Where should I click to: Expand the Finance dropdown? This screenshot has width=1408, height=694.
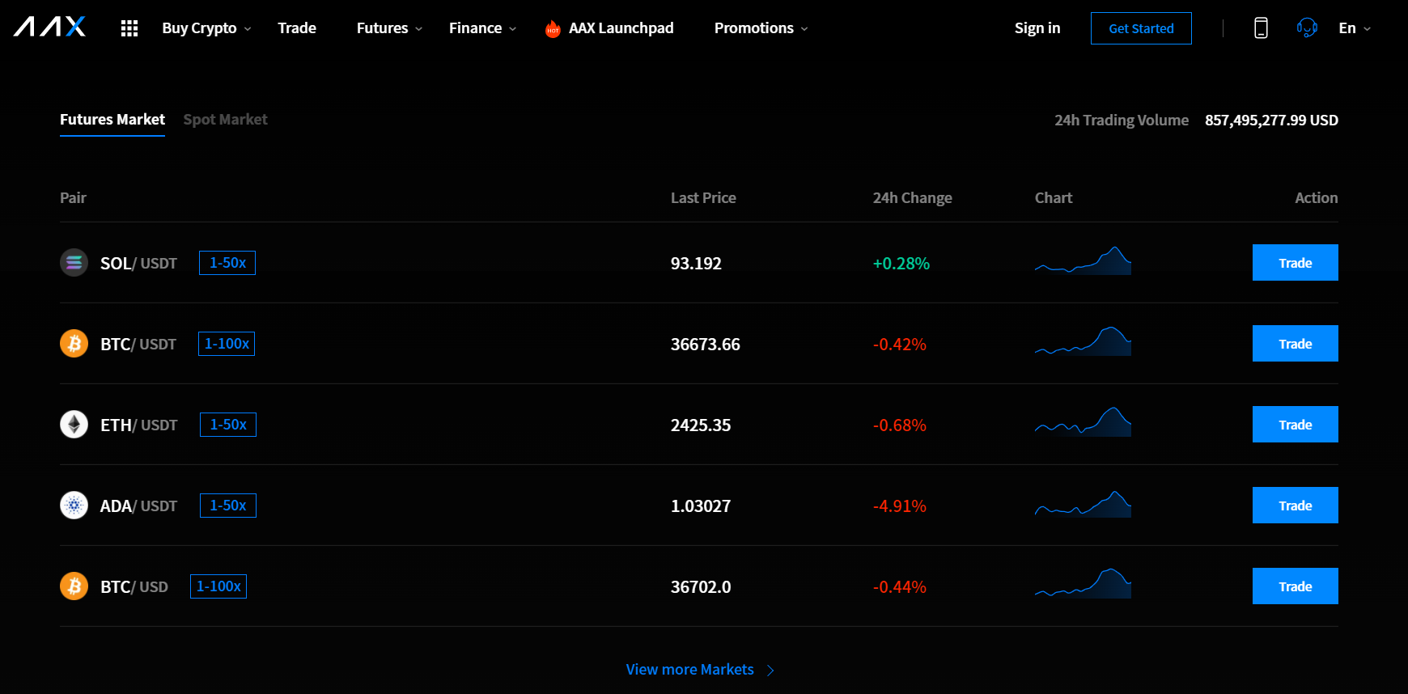[482, 28]
